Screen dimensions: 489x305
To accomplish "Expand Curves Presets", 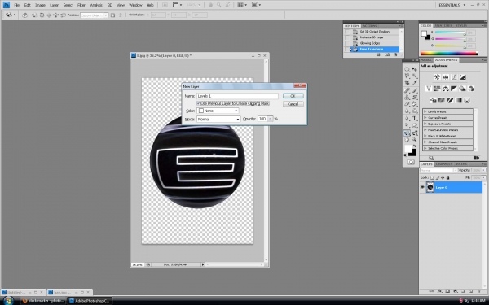I will coord(425,118).
